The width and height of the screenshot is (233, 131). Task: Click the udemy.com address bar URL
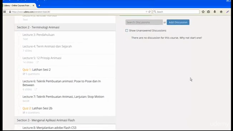[31, 12]
